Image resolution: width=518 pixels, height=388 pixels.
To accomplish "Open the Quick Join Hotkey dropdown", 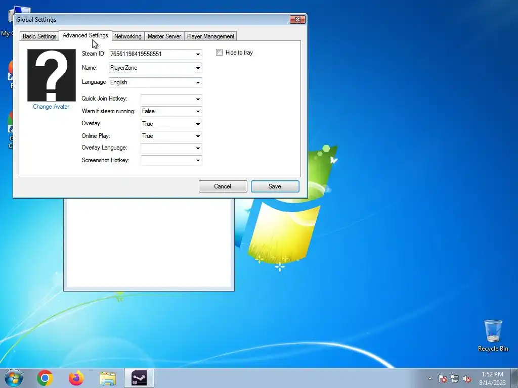I will 198,99.
